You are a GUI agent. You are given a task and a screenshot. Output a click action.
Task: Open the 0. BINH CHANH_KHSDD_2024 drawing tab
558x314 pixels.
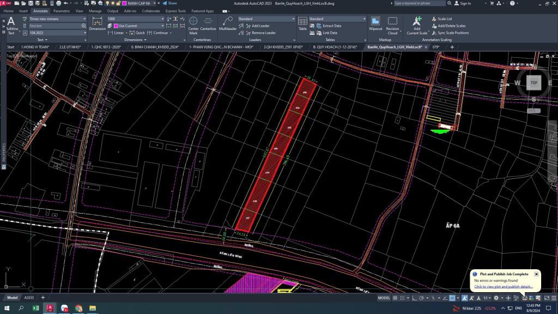tap(155, 47)
